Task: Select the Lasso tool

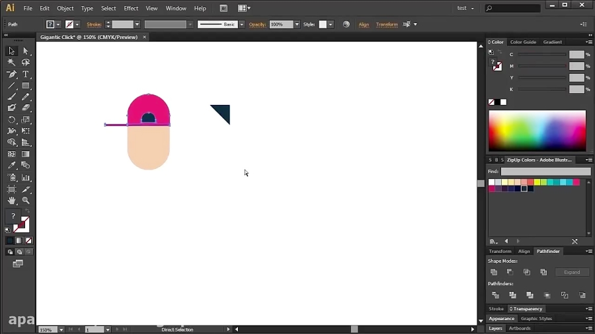Action: (25, 63)
